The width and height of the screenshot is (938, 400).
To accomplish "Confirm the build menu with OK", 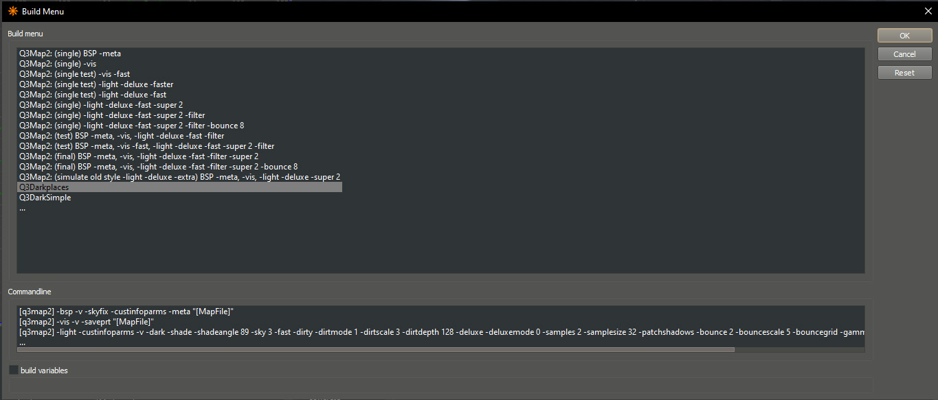I will [x=904, y=36].
